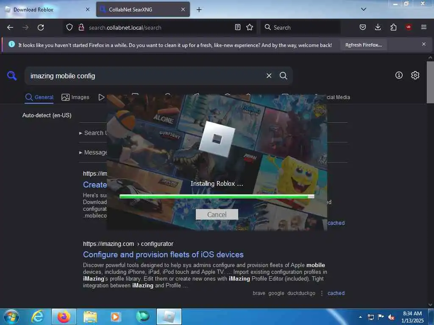Open the SearXNG about info icon

click(399, 75)
